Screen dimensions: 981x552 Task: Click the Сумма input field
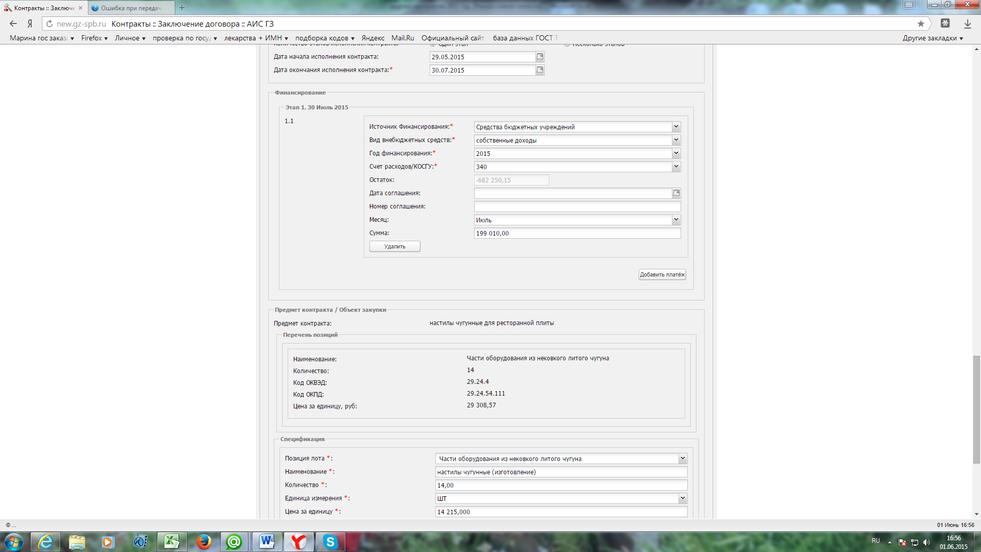(x=577, y=233)
